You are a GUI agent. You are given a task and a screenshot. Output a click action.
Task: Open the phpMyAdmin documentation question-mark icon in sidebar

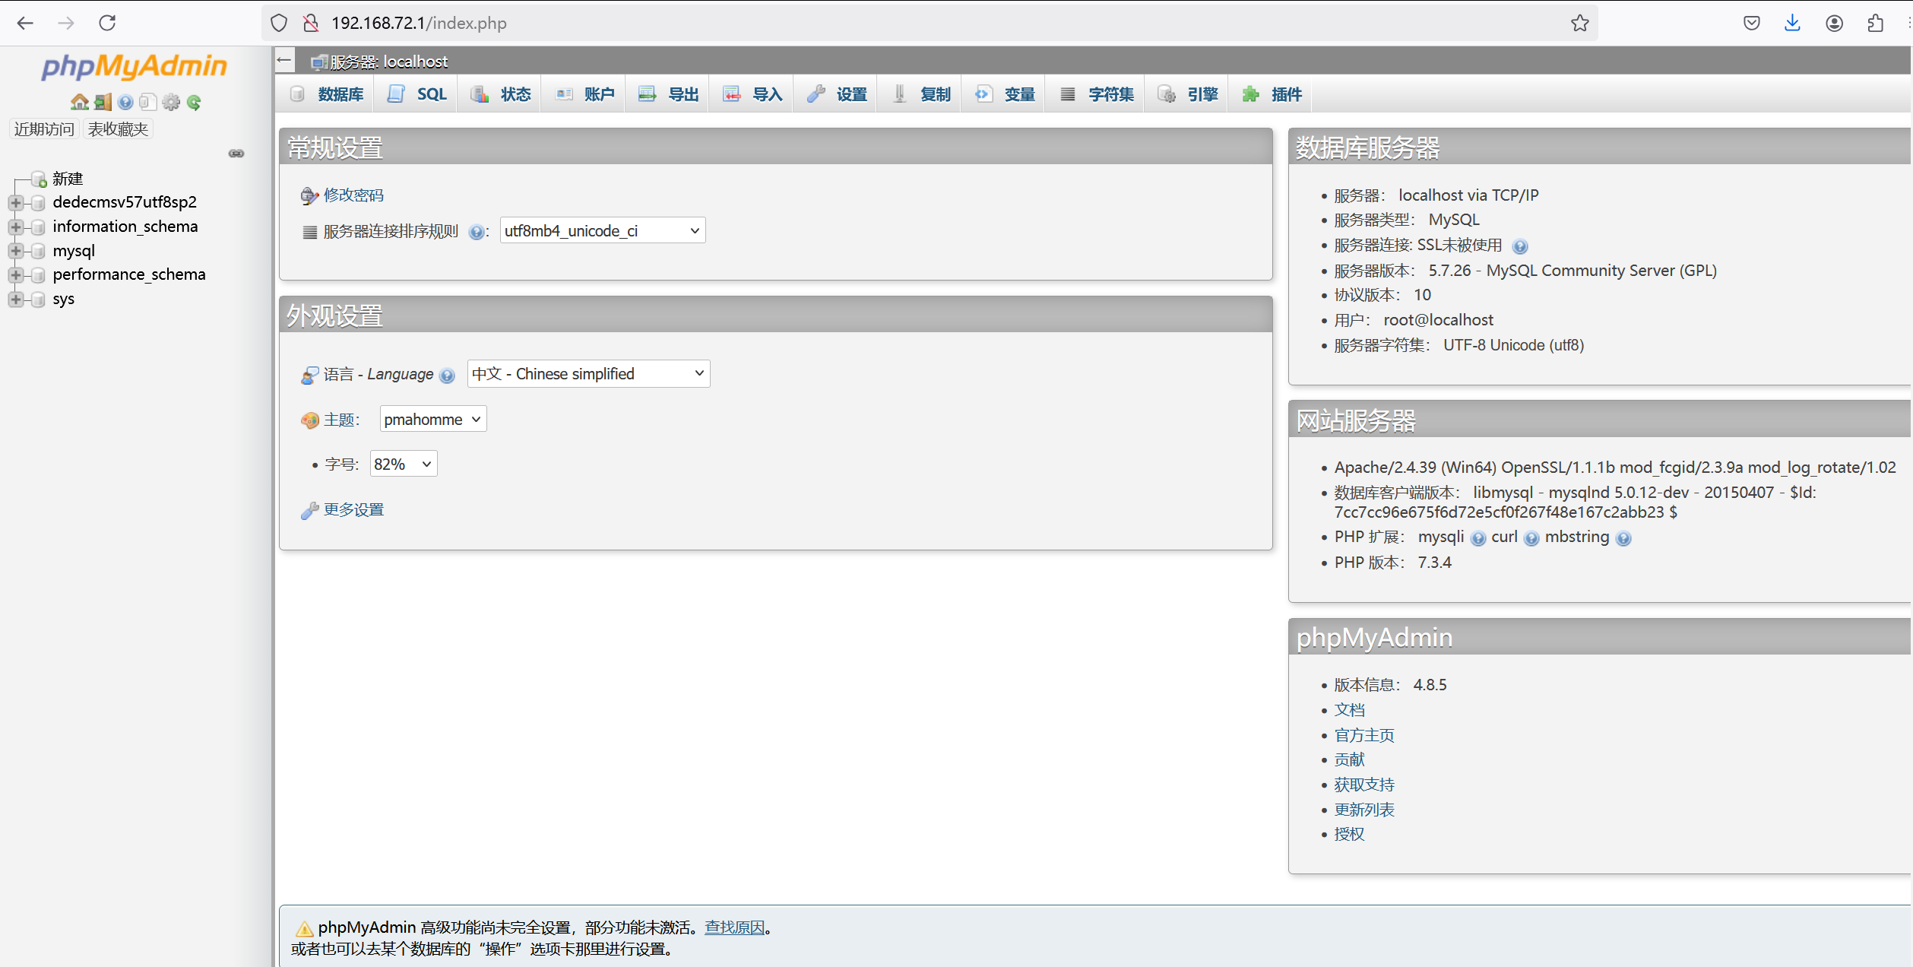125,102
